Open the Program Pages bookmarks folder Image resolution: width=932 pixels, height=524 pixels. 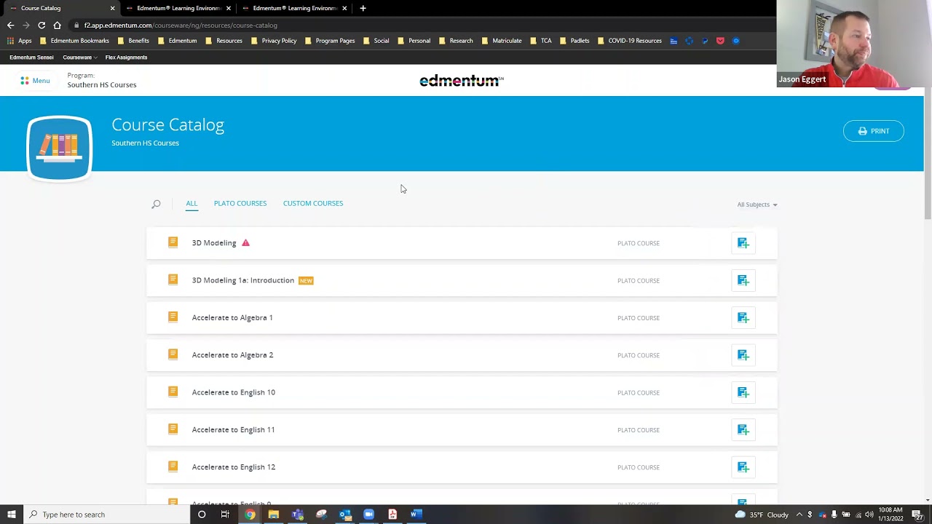pyautogui.click(x=330, y=41)
